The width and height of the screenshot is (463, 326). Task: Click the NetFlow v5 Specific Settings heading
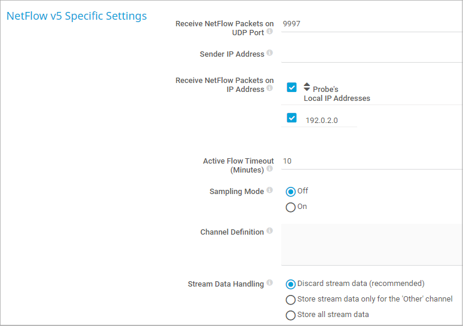tap(77, 16)
